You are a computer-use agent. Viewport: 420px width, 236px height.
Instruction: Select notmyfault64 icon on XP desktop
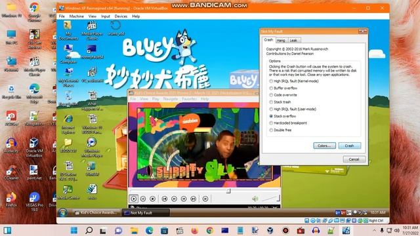[x=92, y=52]
